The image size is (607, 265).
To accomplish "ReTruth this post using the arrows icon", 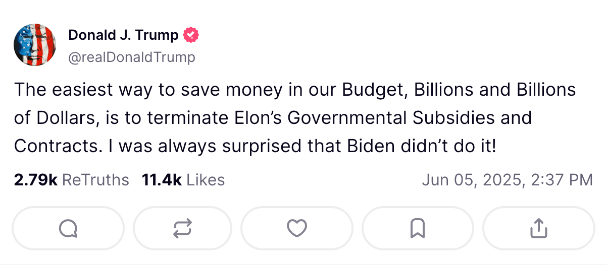I will tap(182, 229).
